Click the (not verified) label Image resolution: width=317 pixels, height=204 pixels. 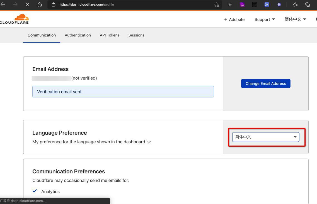tap(84, 78)
